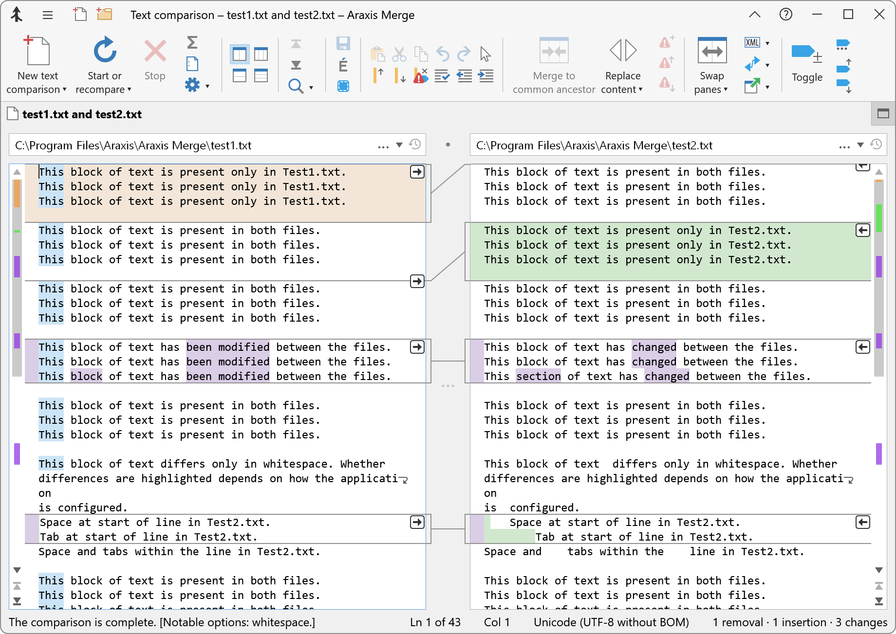Jump to previous change with up-arrow icon

[x=378, y=75]
